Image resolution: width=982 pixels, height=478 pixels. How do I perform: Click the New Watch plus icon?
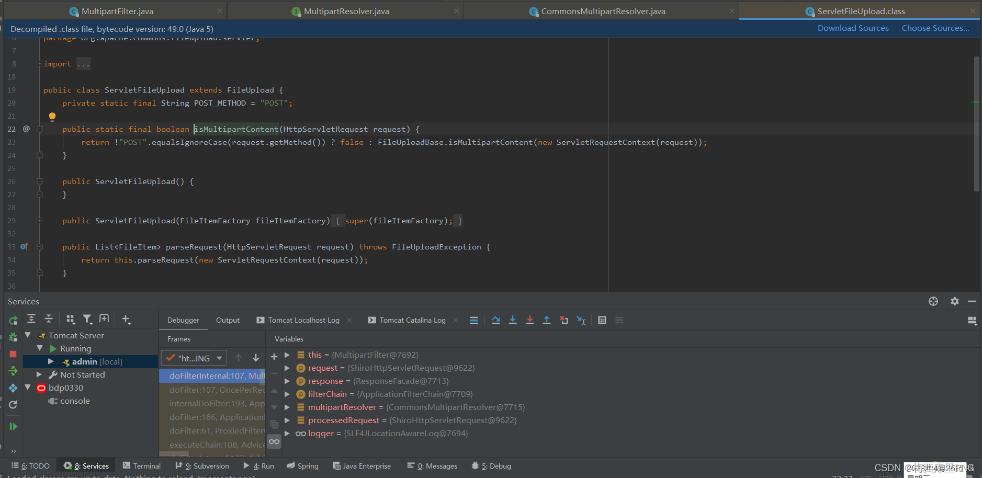[x=274, y=357]
